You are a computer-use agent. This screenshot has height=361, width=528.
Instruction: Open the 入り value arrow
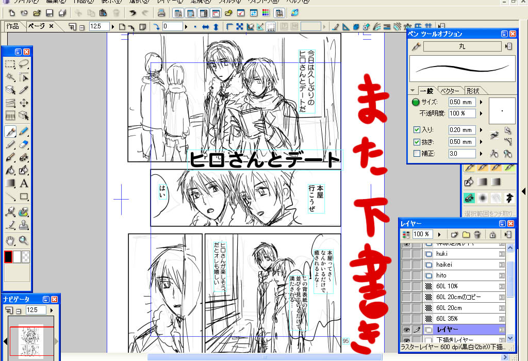[x=481, y=130]
